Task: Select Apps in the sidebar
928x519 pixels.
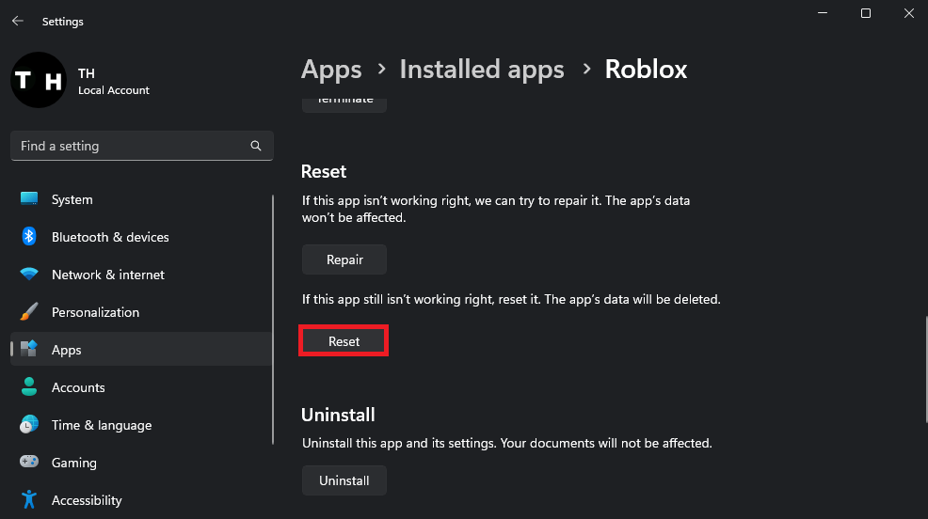Action: click(141, 350)
